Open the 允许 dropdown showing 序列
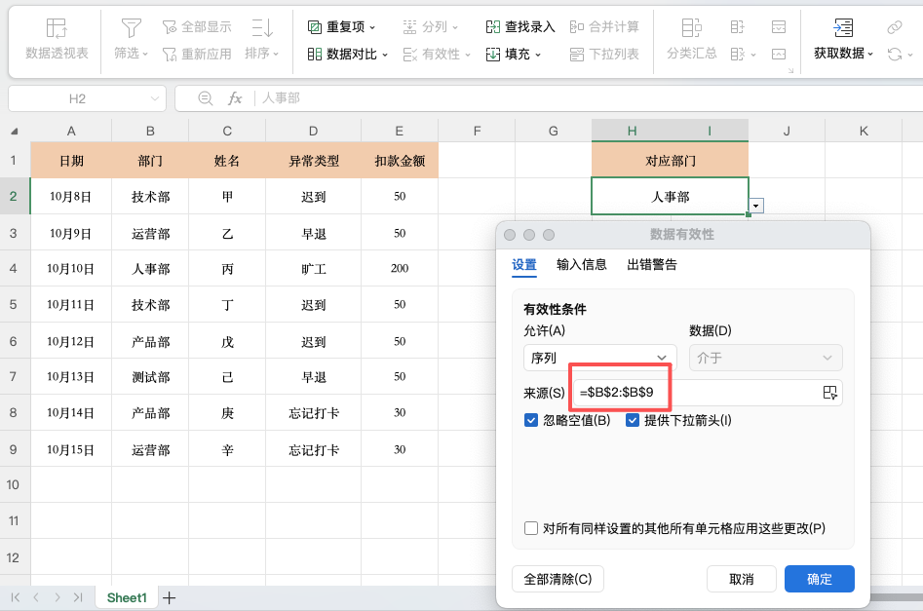 pyautogui.click(x=599, y=358)
